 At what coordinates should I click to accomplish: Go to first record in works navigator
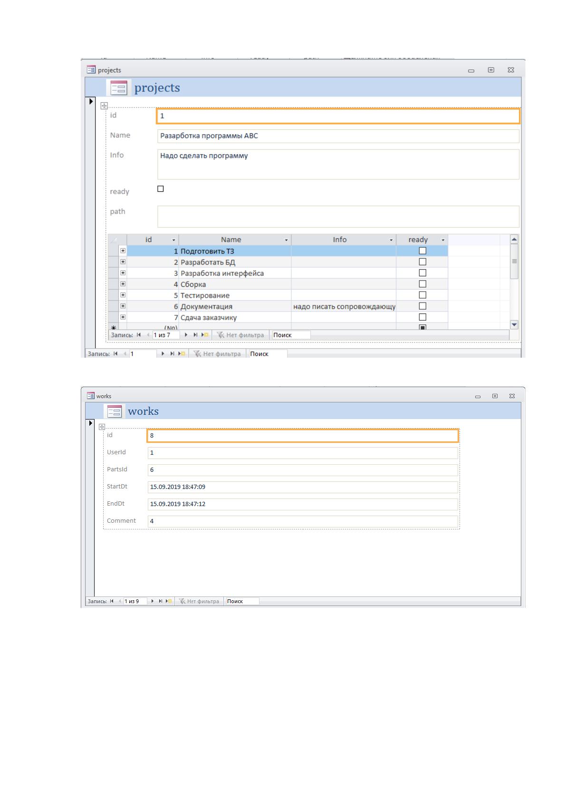(112, 601)
